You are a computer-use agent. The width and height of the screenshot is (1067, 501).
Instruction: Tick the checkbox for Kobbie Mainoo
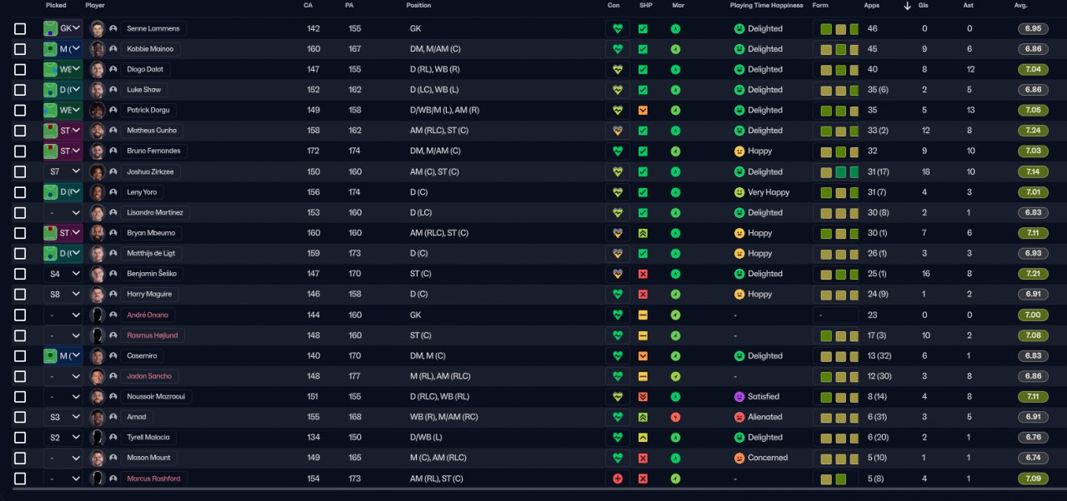pyautogui.click(x=20, y=49)
